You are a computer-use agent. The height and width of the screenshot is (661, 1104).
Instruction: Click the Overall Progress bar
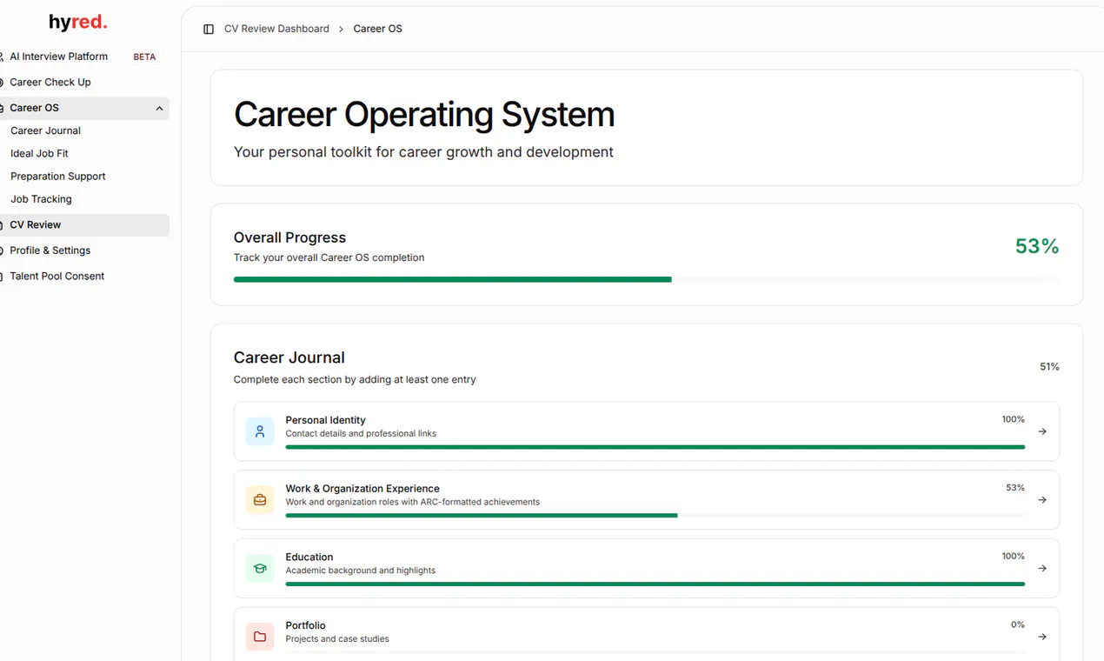click(647, 279)
